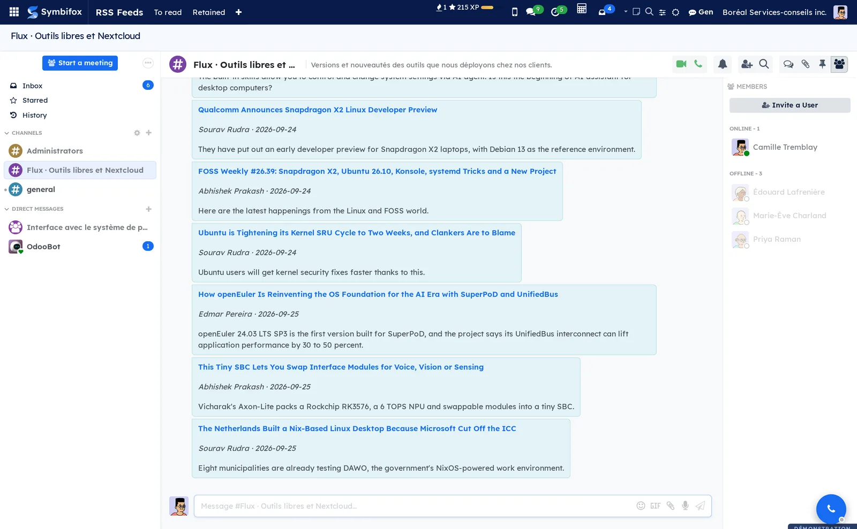Screen dimensions: 857x529
Task: Open the calculator icon in top bar
Action: click(582, 9)
